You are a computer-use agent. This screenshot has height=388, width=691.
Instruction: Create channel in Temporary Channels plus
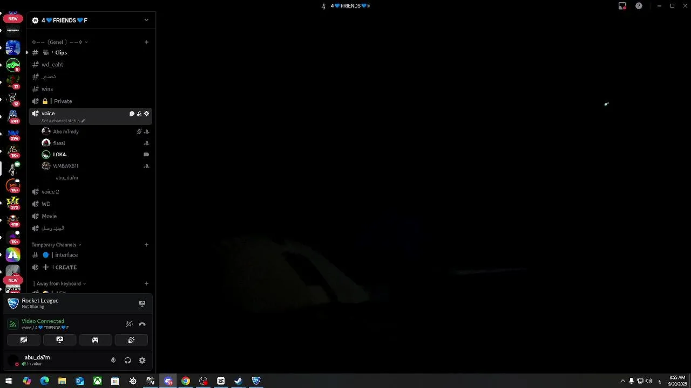tap(146, 245)
